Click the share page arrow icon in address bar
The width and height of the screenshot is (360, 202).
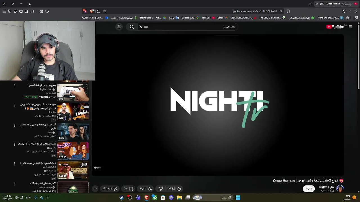click(x=98, y=11)
